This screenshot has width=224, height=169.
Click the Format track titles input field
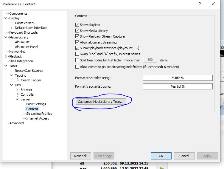pos(178,78)
